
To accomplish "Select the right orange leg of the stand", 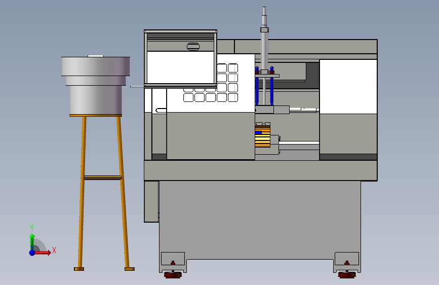I will coord(124,192).
